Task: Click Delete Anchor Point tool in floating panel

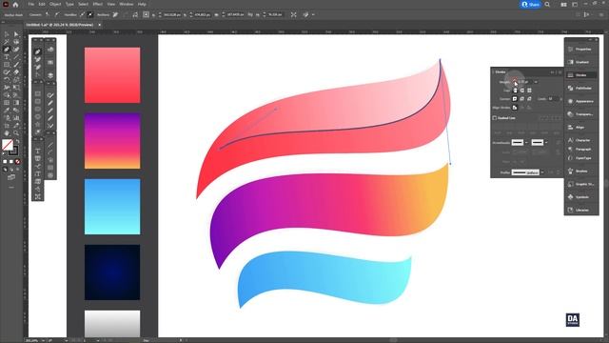Action: [38, 68]
